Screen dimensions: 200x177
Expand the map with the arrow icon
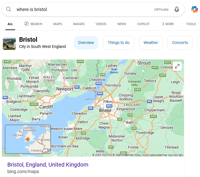click(x=177, y=66)
